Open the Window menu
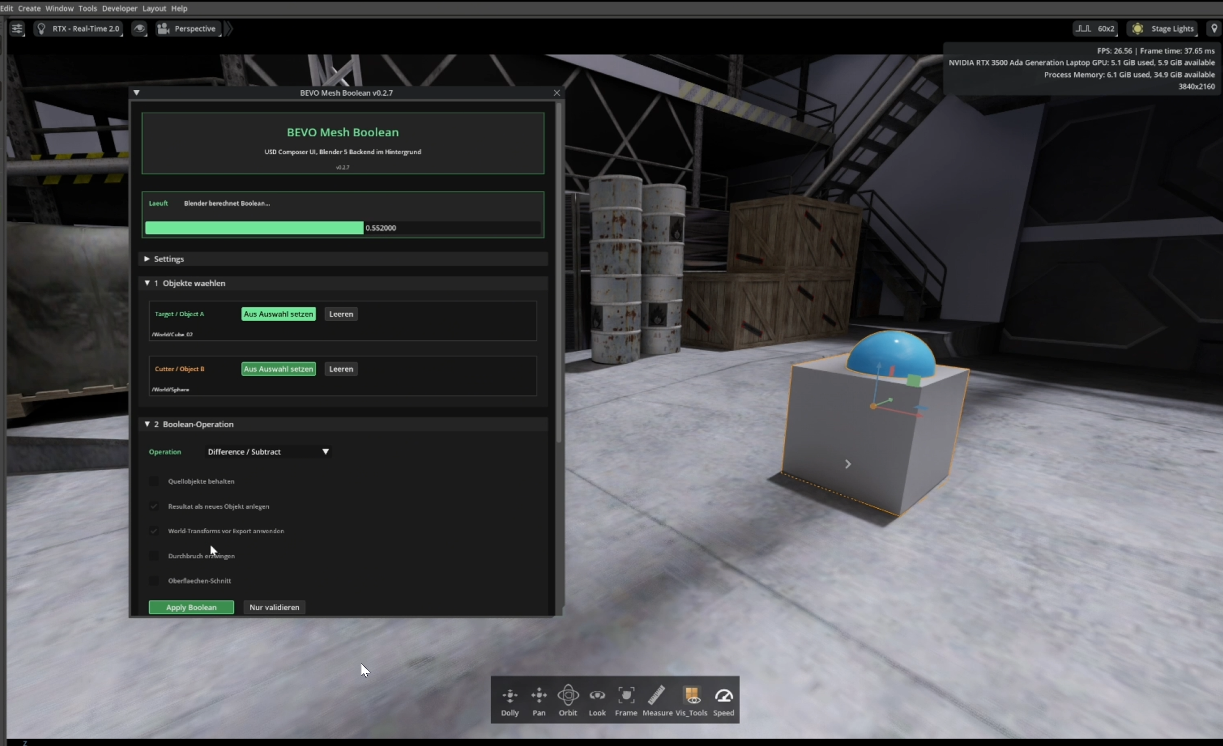This screenshot has width=1223, height=746. click(59, 8)
